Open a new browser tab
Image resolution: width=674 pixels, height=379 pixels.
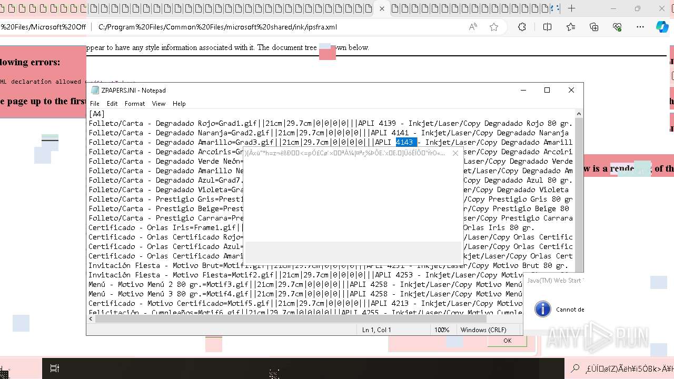(x=571, y=8)
